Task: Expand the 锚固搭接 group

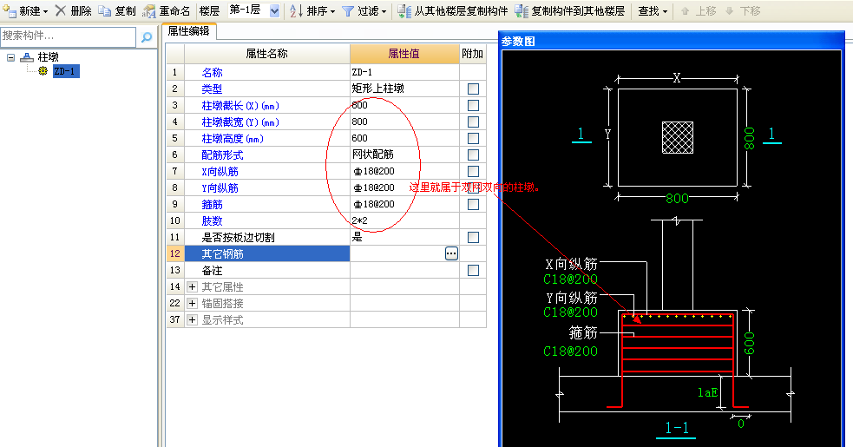Action: click(x=192, y=303)
